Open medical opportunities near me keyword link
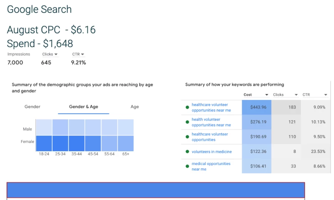This screenshot has height=200, width=334. point(211,166)
